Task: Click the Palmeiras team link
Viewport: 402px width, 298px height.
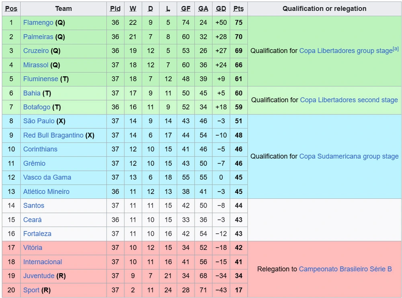Action: (38, 37)
